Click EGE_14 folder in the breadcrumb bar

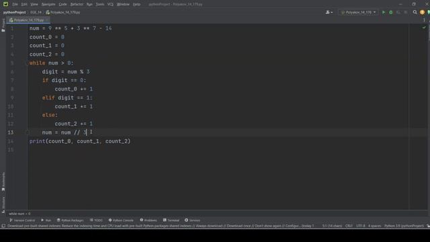(36, 12)
